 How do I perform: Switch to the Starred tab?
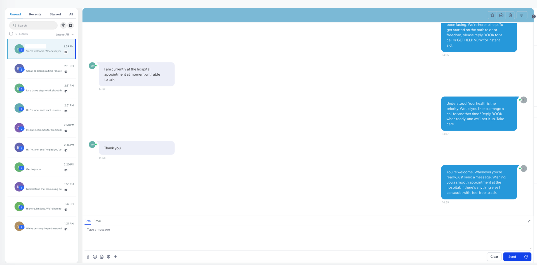pyautogui.click(x=55, y=14)
